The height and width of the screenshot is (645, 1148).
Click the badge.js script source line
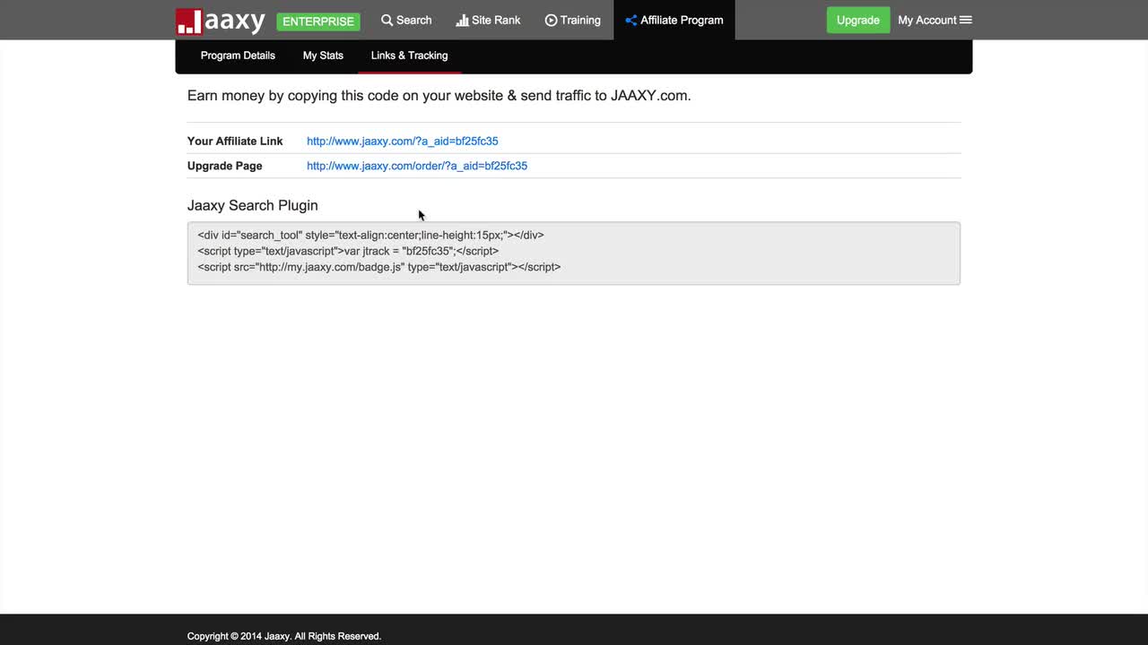pos(379,267)
